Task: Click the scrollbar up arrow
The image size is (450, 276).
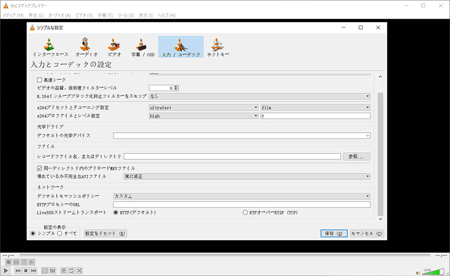Action: (380, 77)
